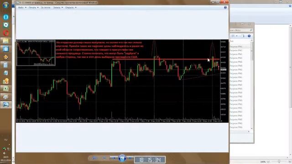Screen dimensions: 292x164
Task: Expand the arrow next to Запись
Action: pyautogui.click(x=62, y=8)
